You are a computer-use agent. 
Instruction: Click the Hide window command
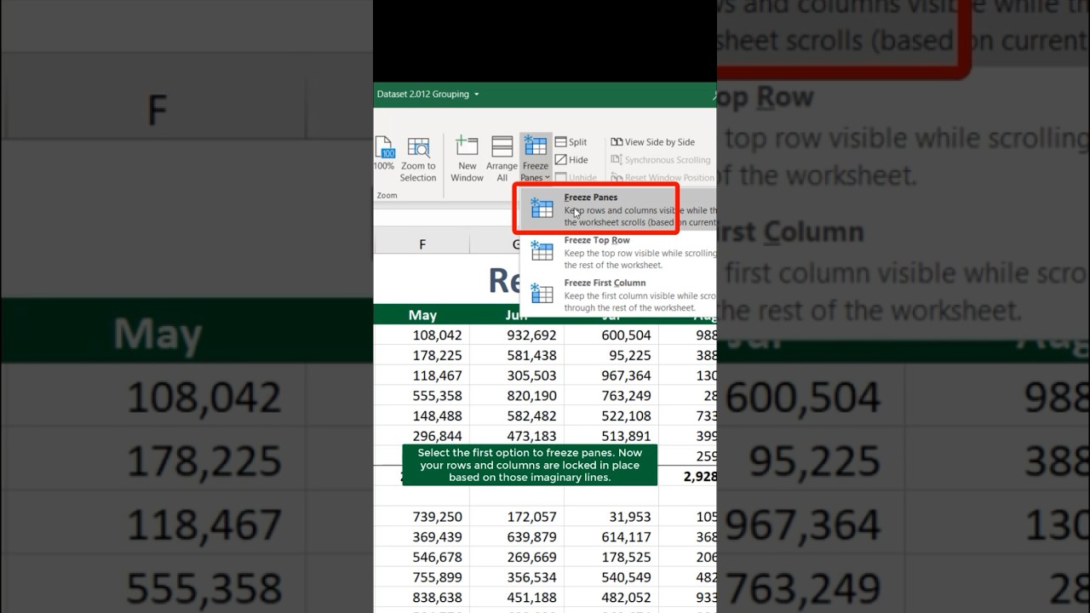click(571, 160)
